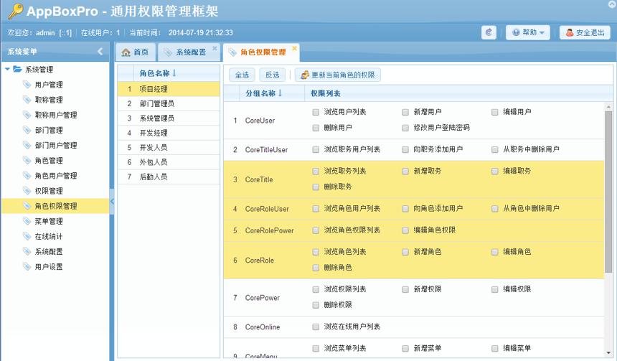The height and width of the screenshot is (361, 617).
Task: Collapse the 系统管理 tree folder
Action: pyautogui.click(x=7, y=70)
